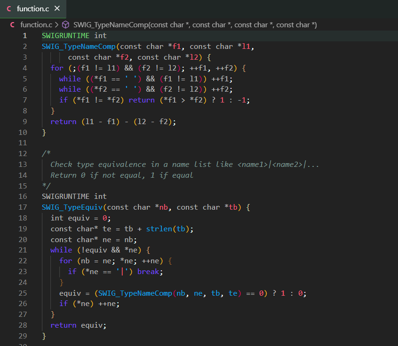Click SWIGRUNTIME on line 1
The width and height of the screenshot is (398, 346).
(65, 36)
